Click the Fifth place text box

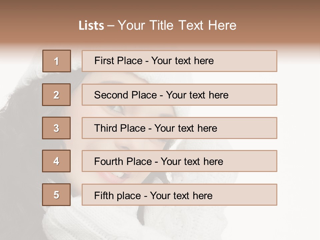point(179,195)
